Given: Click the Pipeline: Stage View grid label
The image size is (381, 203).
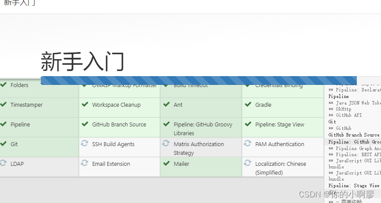Looking at the screenshot, I should point(279,124).
